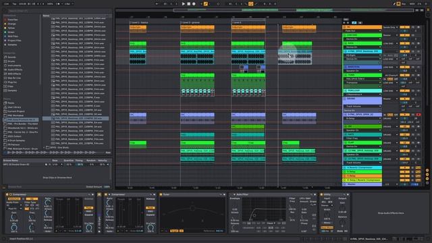The height and width of the screenshot is (243, 432).
Task: Open the Drums browser category
Action: click(x=11, y=61)
